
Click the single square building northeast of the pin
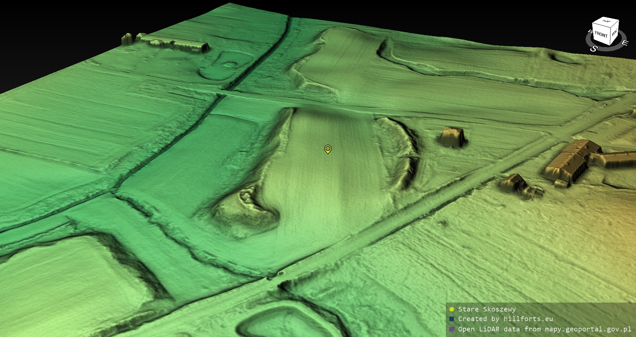[452, 137]
